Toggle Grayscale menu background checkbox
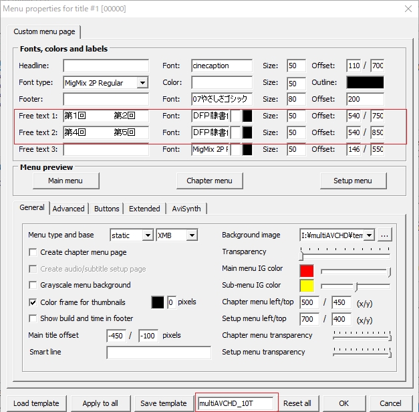 tap(33, 285)
